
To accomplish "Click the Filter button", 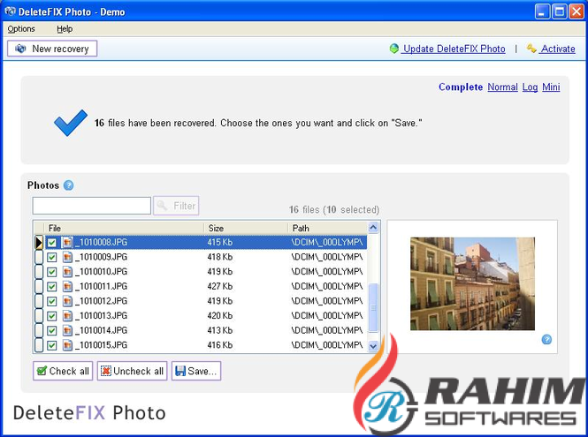I will 176,206.
